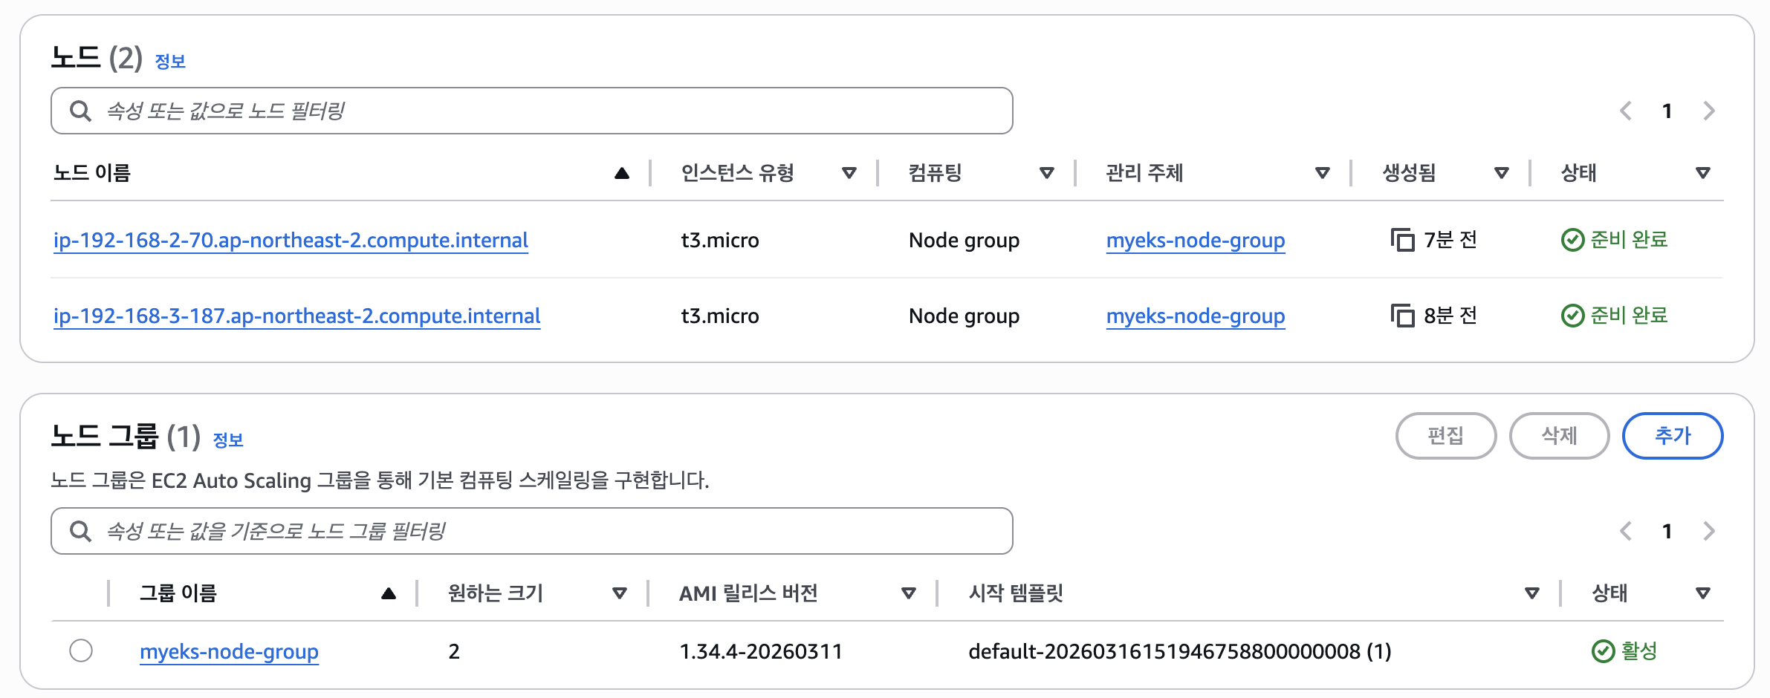Image resolution: width=1770 pixels, height=698 pixels.
Task: Sort by 관리 주체 column arrow
Action: [x=1323, y=174]
